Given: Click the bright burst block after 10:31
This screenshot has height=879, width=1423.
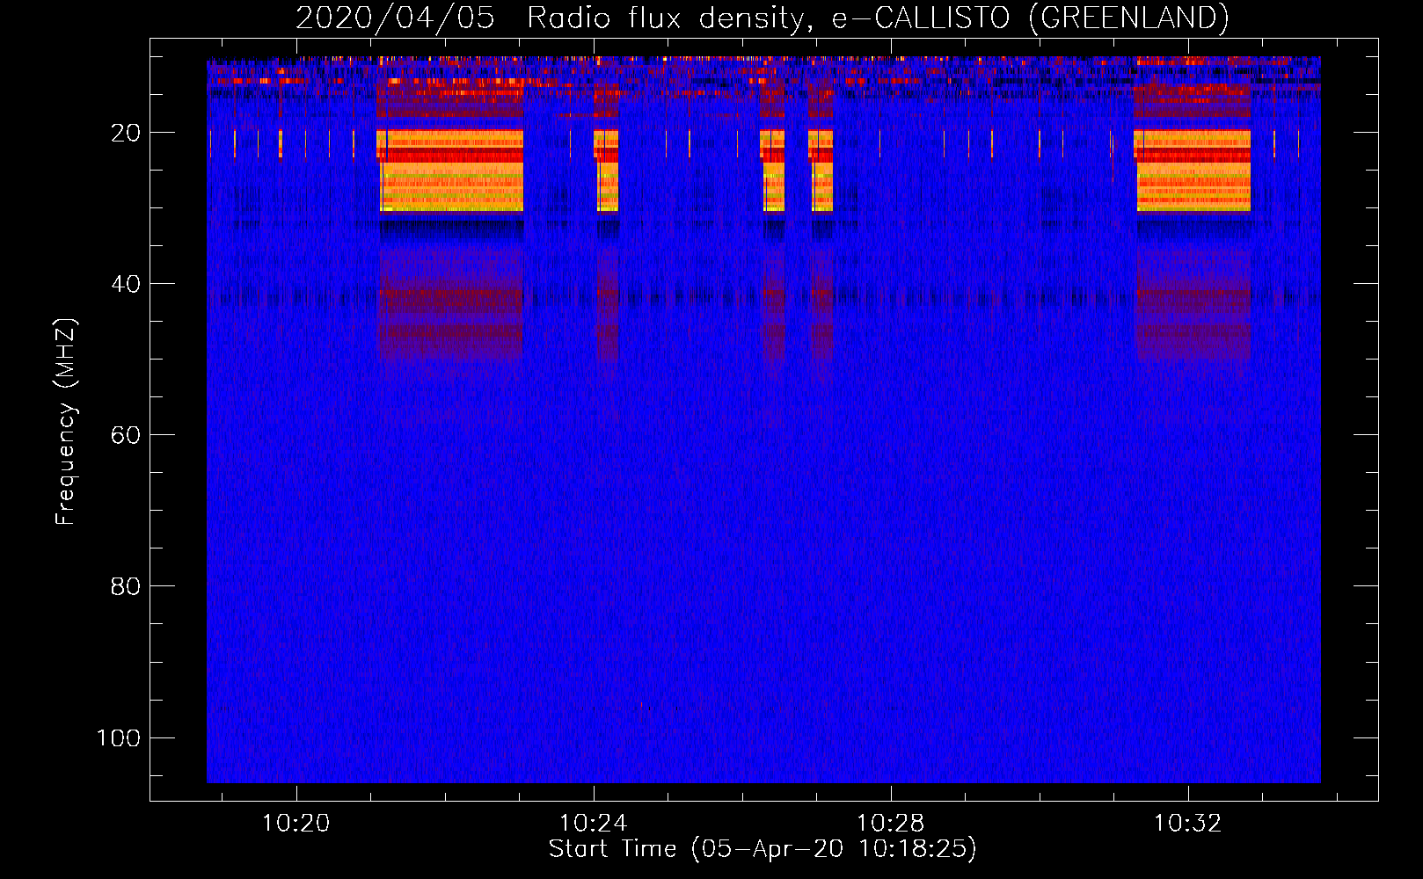Looking at the screenshot, I should (1193, 171).
